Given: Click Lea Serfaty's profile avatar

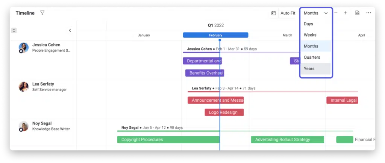Looking at the screenshot, I should [24, 87].
